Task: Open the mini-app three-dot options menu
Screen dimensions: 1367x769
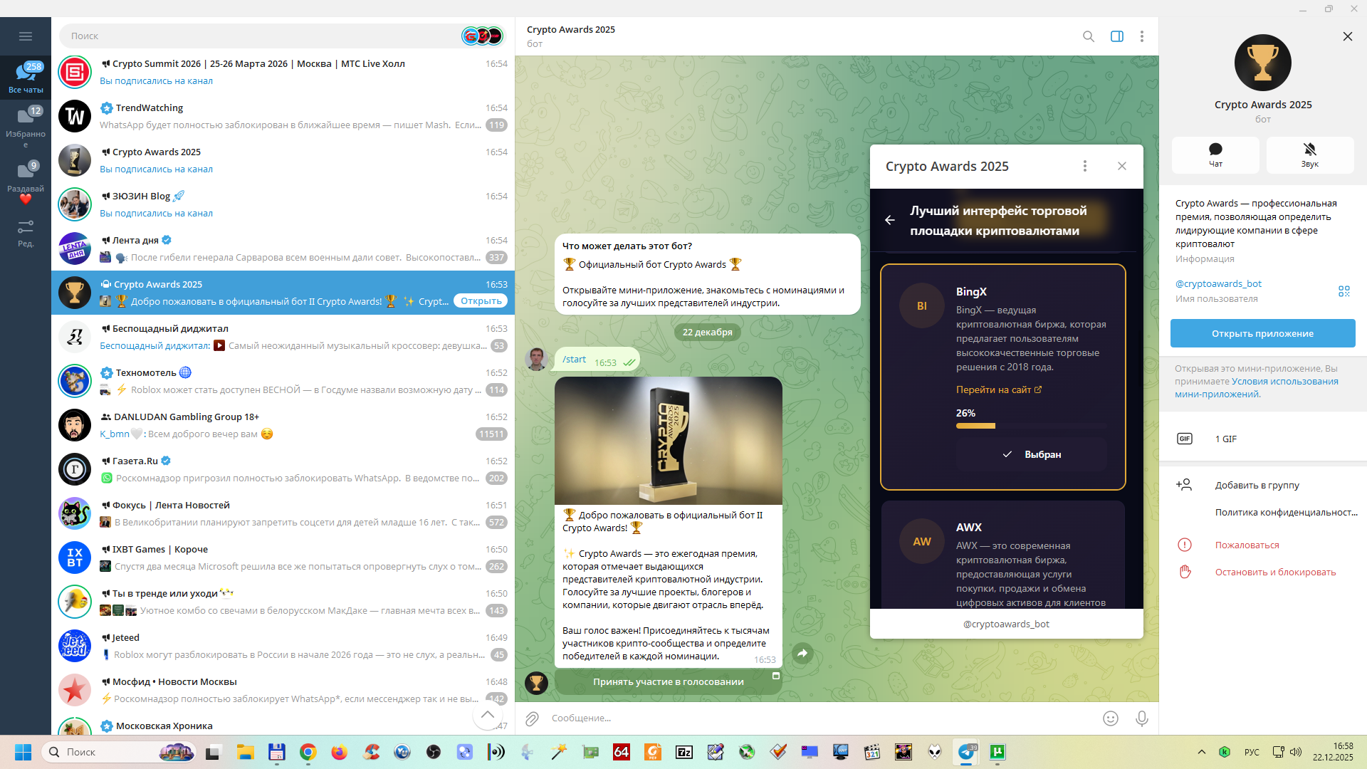Action: [x=1084, y=166]
